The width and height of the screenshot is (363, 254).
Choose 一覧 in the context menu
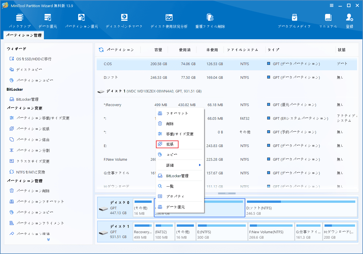tap(180, 186)
